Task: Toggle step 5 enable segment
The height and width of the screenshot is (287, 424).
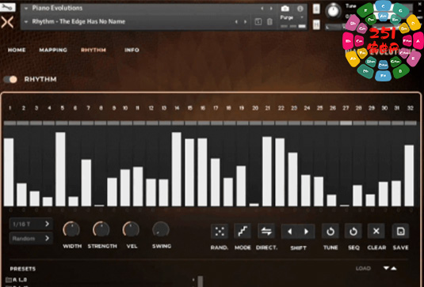Action: (62, 123)
